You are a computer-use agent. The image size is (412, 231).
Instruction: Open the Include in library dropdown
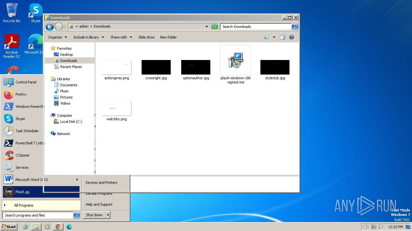pos(89,37)
